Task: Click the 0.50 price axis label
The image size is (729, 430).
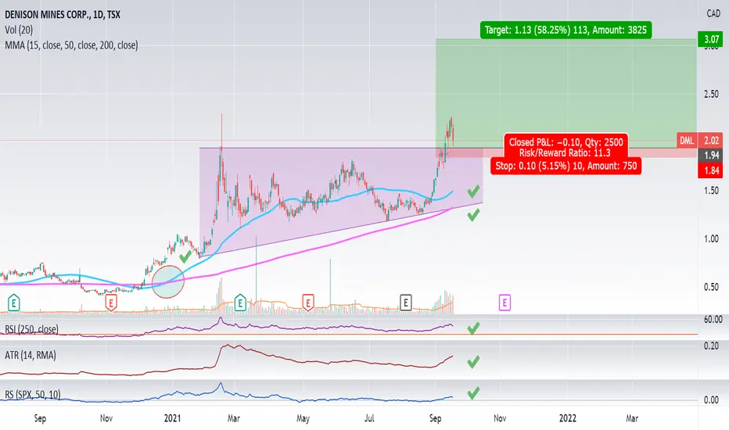Action: (711, 287)
